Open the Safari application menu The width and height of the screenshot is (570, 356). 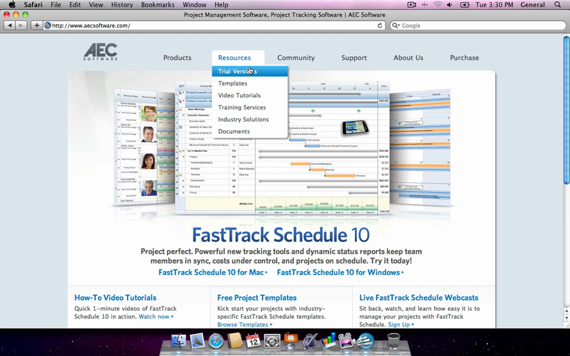coord(33,5)
